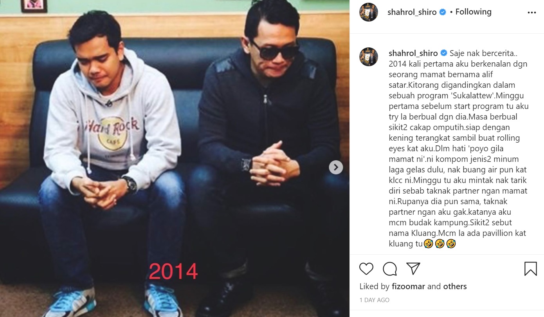Share the post via paper plane icon
The width and height of the screenshot is (544, 317).
(413, 269)
